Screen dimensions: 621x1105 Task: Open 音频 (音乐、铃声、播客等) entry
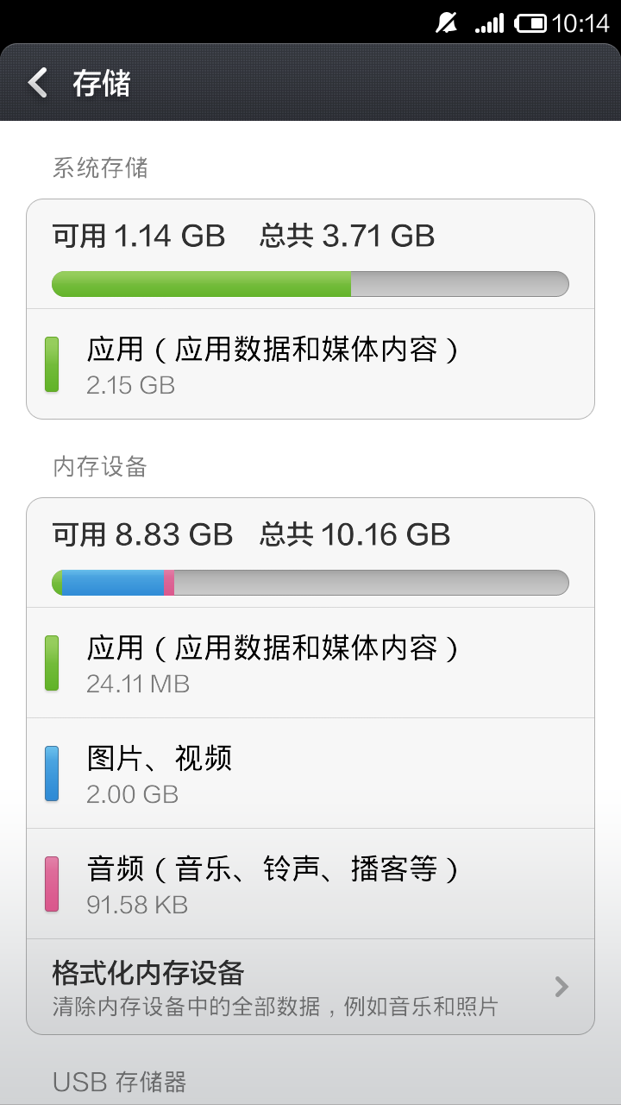(x=310, y=884)
